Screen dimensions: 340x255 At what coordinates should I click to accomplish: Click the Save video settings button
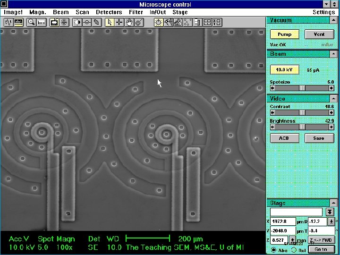pos(319,138)
